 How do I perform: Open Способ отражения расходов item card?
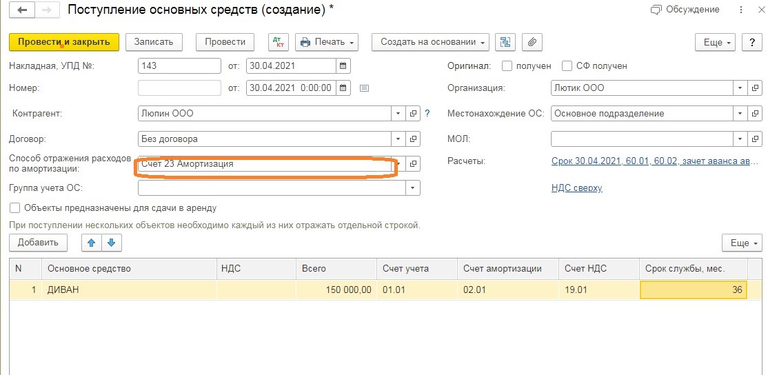click(413, 164)
